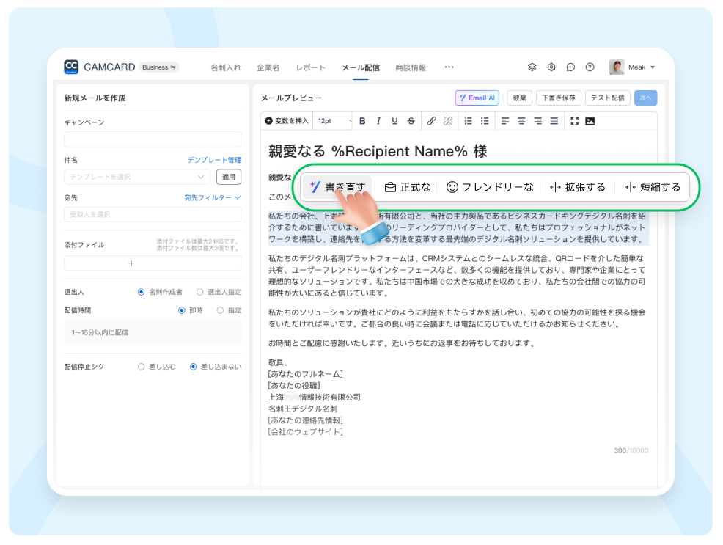
Task: Open the help question mark icon
Action: [590, 67]
